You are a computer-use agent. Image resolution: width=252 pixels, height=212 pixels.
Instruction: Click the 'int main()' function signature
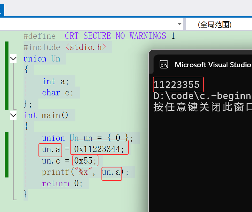click(x=46, y=115)
